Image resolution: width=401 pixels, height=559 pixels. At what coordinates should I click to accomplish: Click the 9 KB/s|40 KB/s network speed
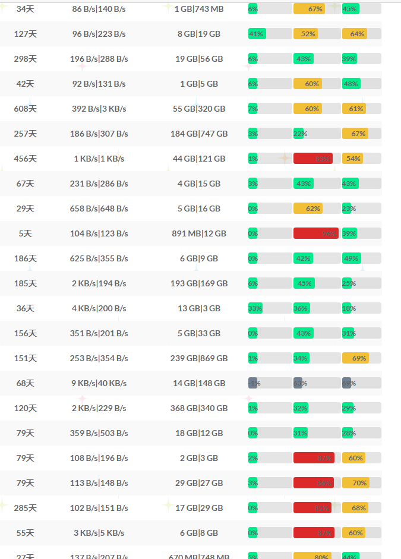coord(99,383)
